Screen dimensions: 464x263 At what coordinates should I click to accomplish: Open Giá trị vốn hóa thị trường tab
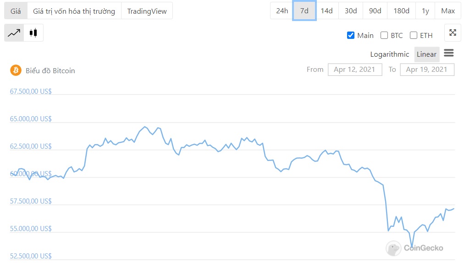tap(74, 11)
